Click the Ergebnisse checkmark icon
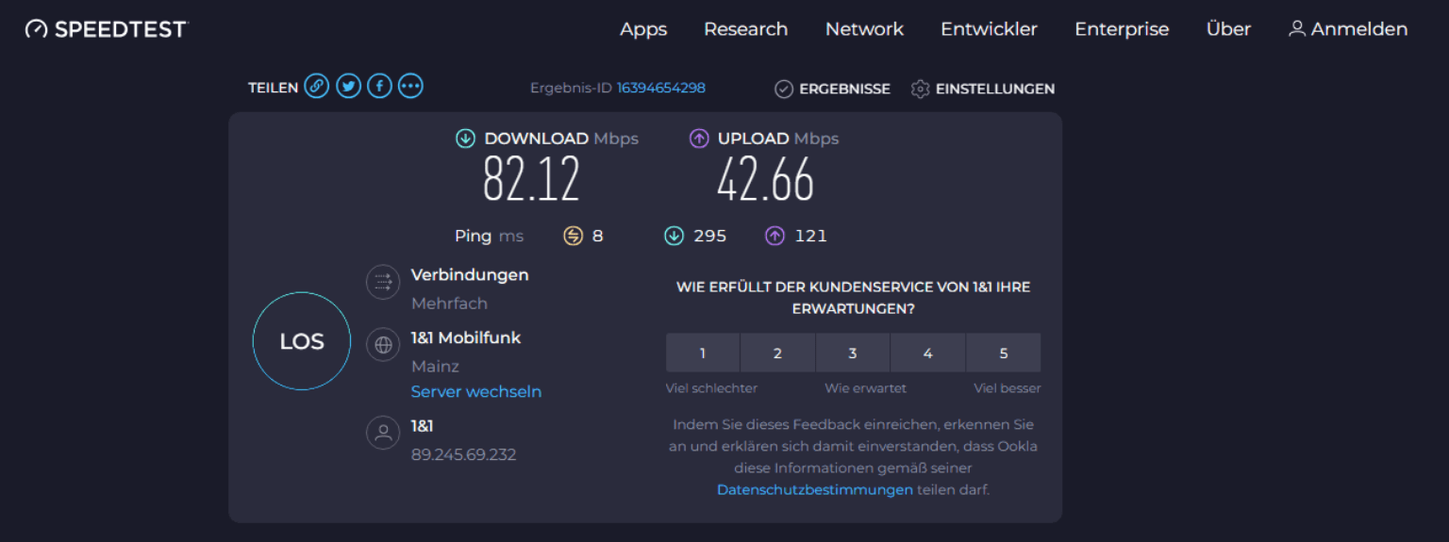Screen dimensions: 1449x542 (x=784, y=89)
